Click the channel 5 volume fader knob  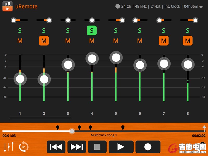point(116,57)
